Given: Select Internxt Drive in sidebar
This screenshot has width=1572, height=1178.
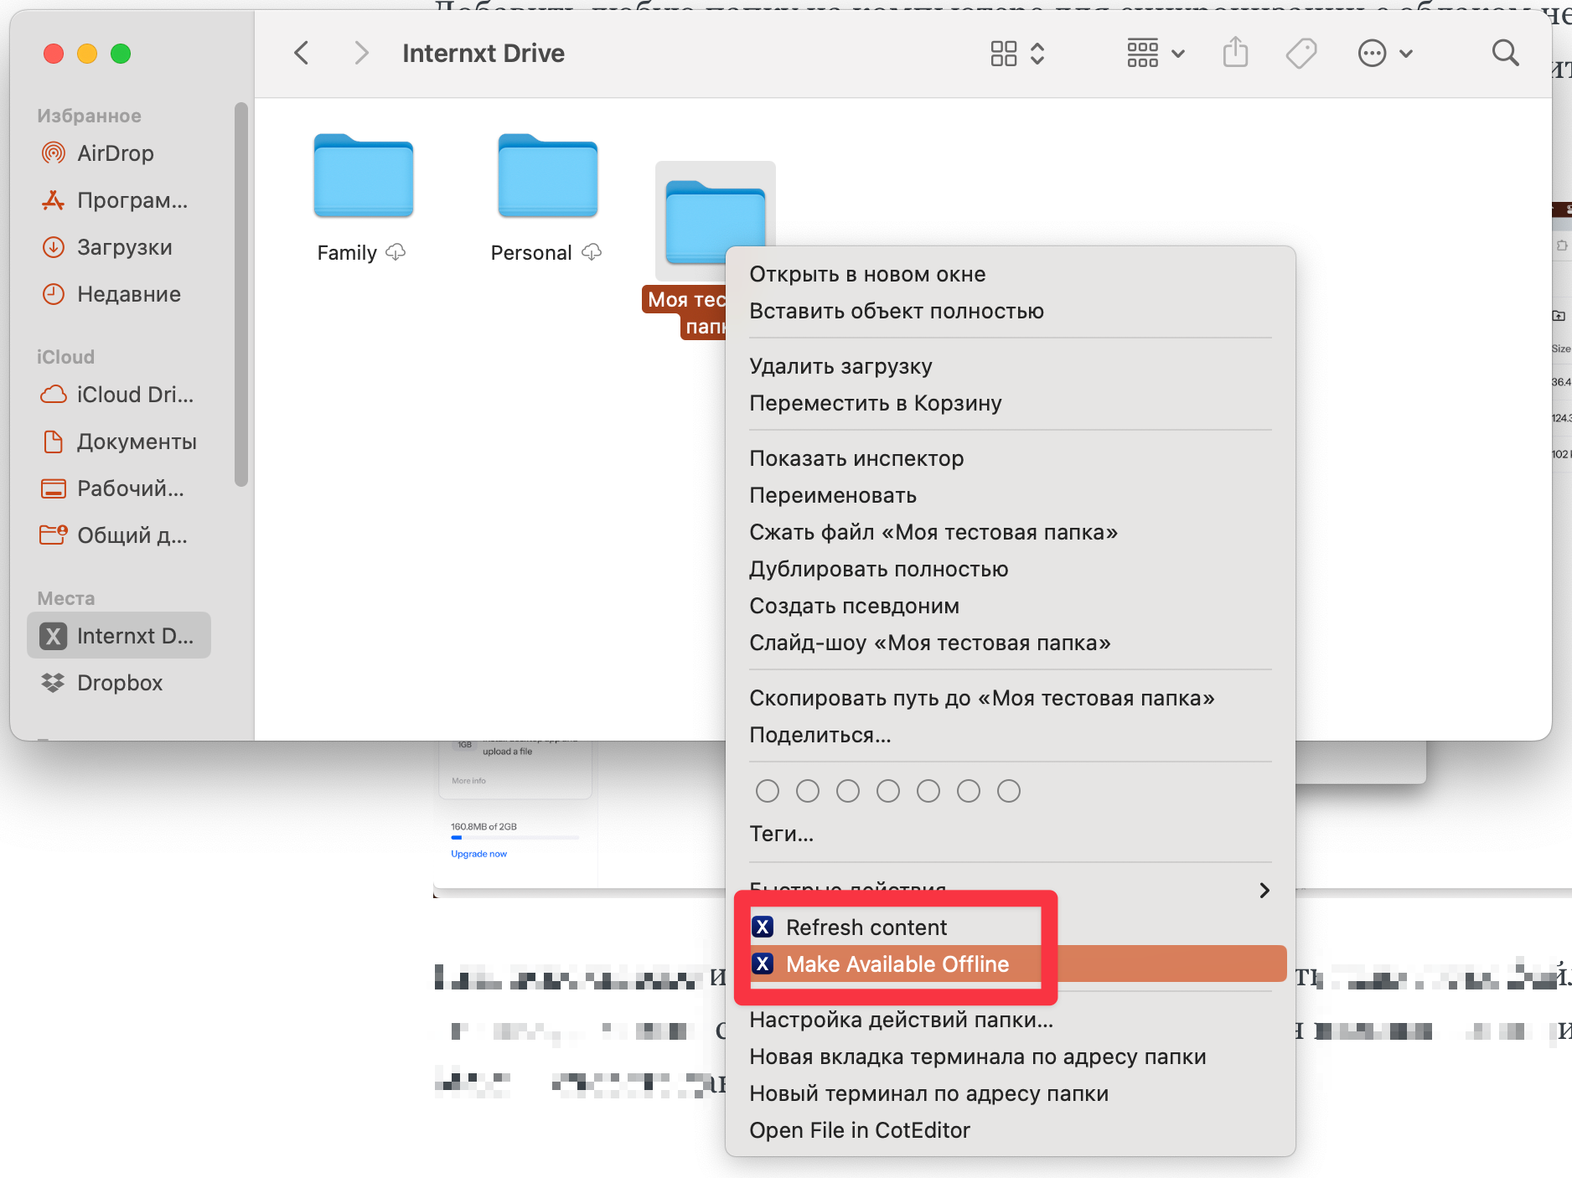Looking at the screenshot, I should 119,636.
